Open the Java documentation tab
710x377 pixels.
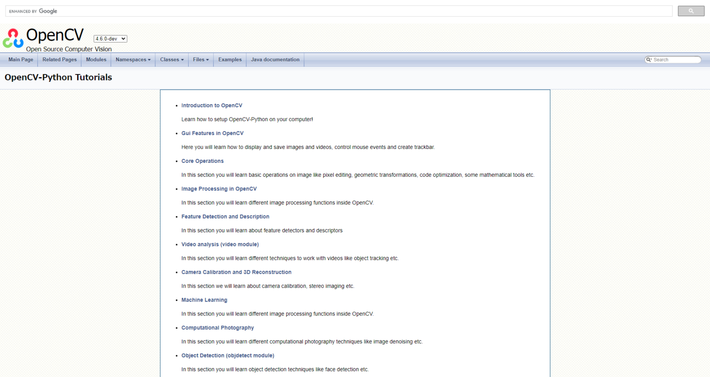tap(275, 60)
